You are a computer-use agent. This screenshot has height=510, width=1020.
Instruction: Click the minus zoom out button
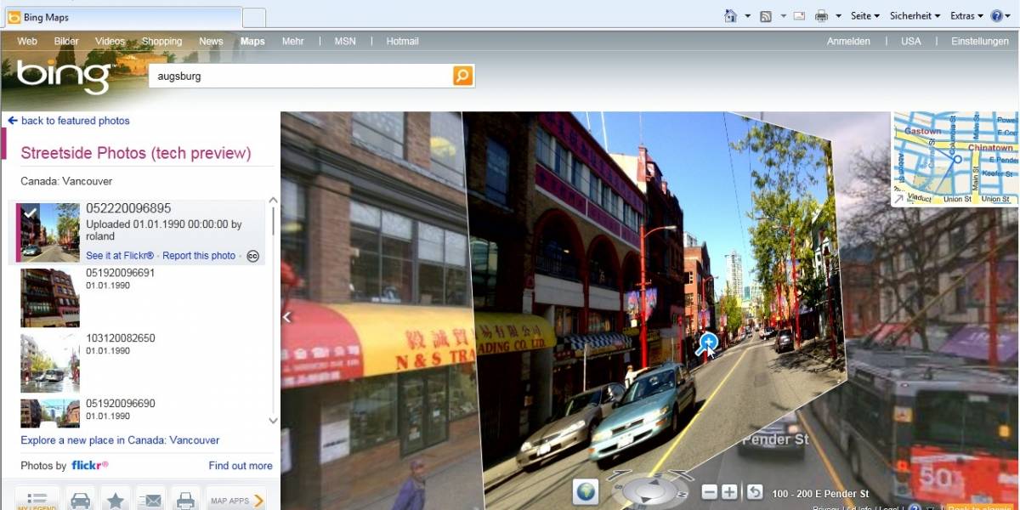709,492
